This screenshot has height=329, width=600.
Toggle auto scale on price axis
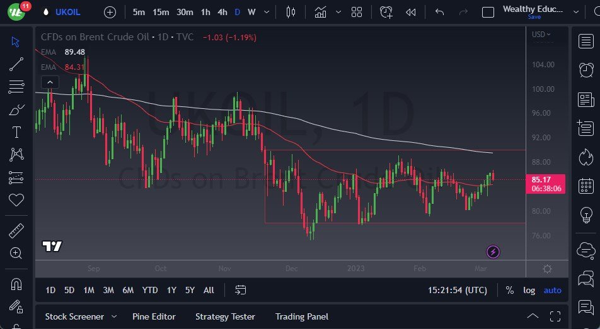(x=552, y=290)
